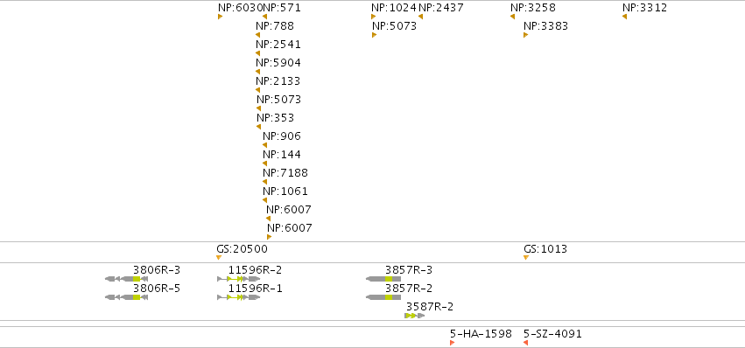This screenshot has height=348, width=745.
Task: Open the 11596R-1 transcript label
Action: tap(255, 289)
